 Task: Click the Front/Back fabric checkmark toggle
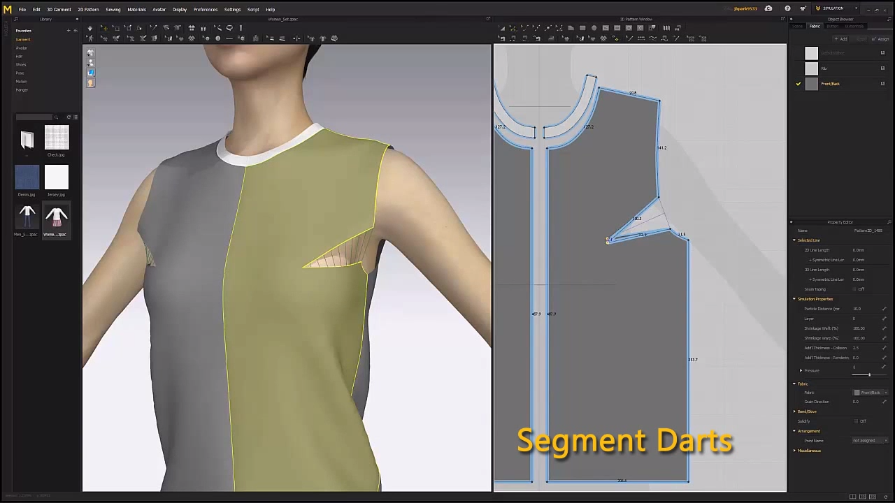(799, 84)
